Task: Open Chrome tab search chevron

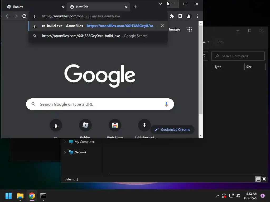Action: tap(161, 4)
